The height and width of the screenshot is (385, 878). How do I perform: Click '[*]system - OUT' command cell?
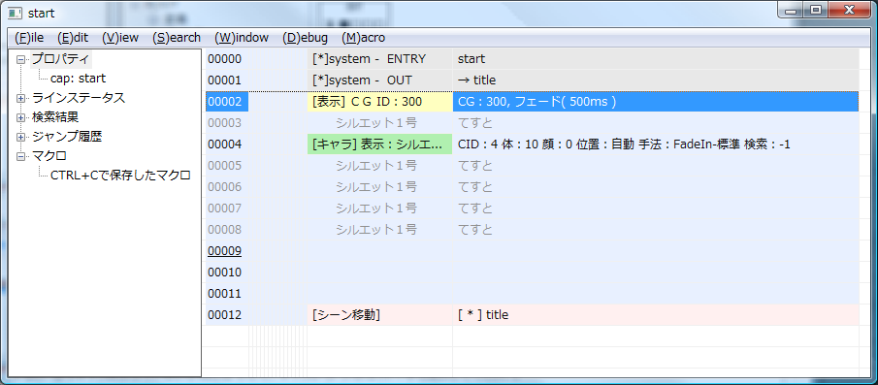click(x=379, y=80)
